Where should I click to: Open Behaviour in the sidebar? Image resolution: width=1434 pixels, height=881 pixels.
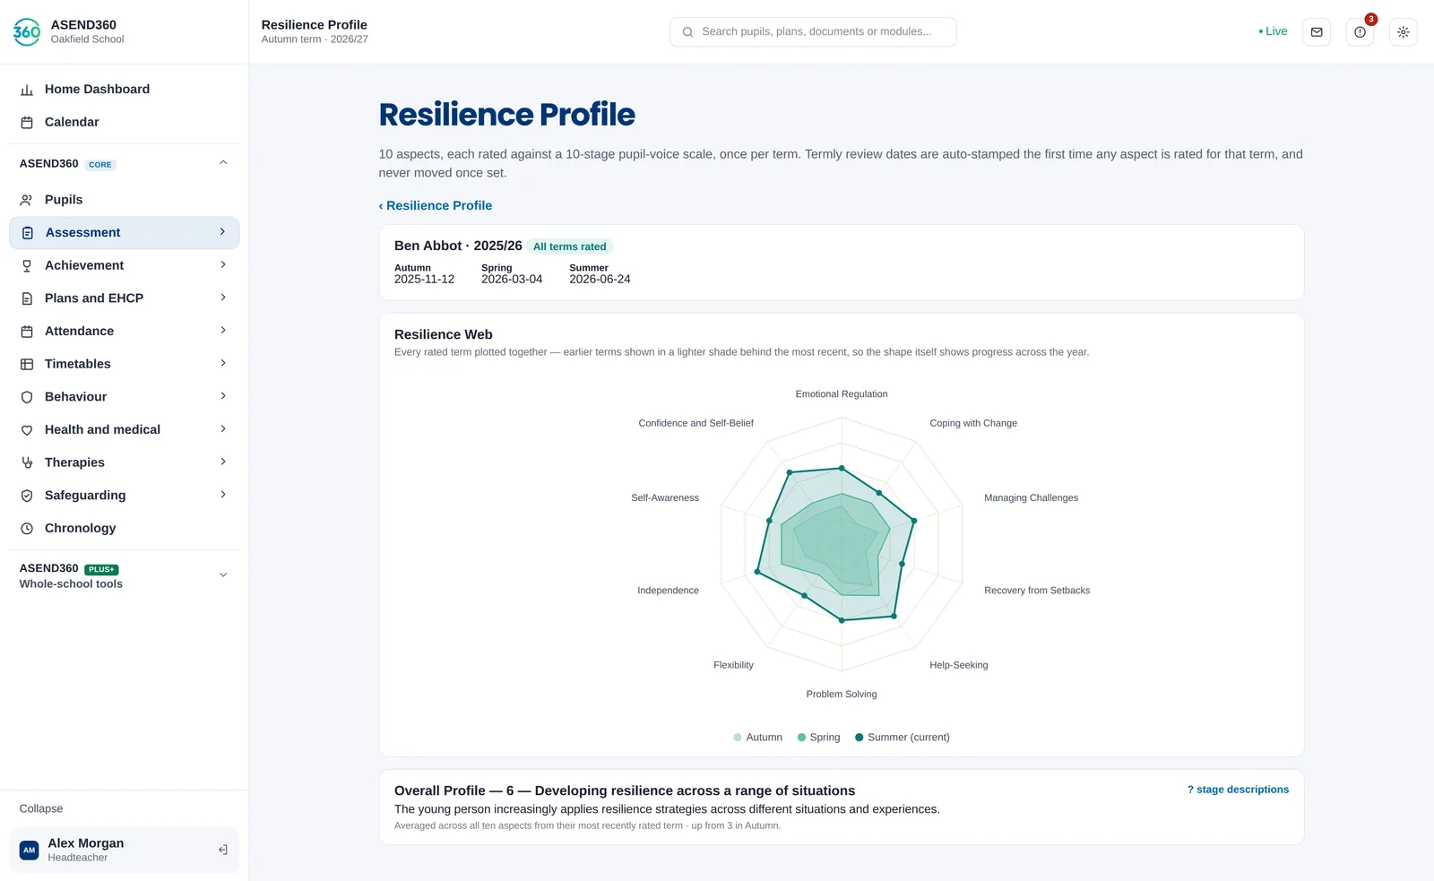click(x=124, y=397)
